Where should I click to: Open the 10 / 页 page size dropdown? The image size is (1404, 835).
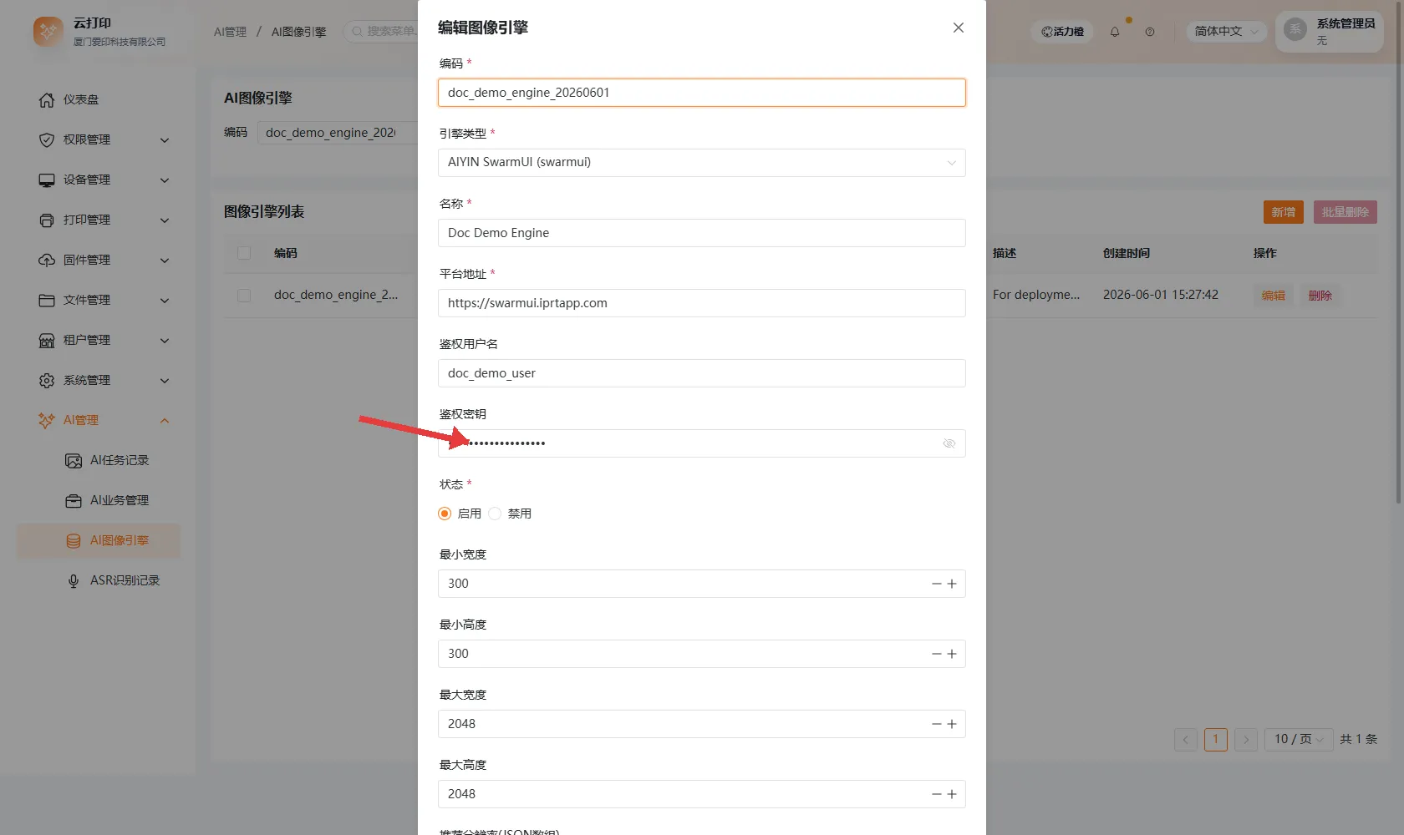[1299, 739]
